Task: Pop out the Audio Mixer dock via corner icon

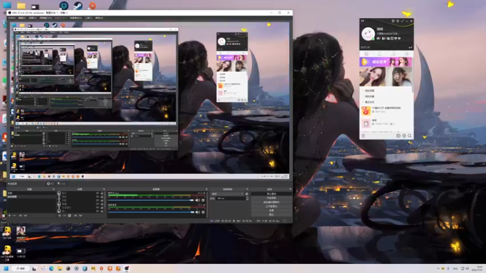Action: click(x=207, y=189)
